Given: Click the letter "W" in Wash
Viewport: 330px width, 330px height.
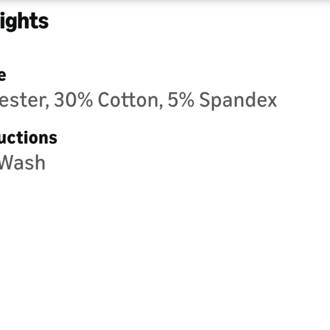Looking at the screenshot, I should (7, 163).
